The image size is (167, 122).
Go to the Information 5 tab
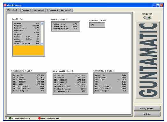(x=66, y=10)
